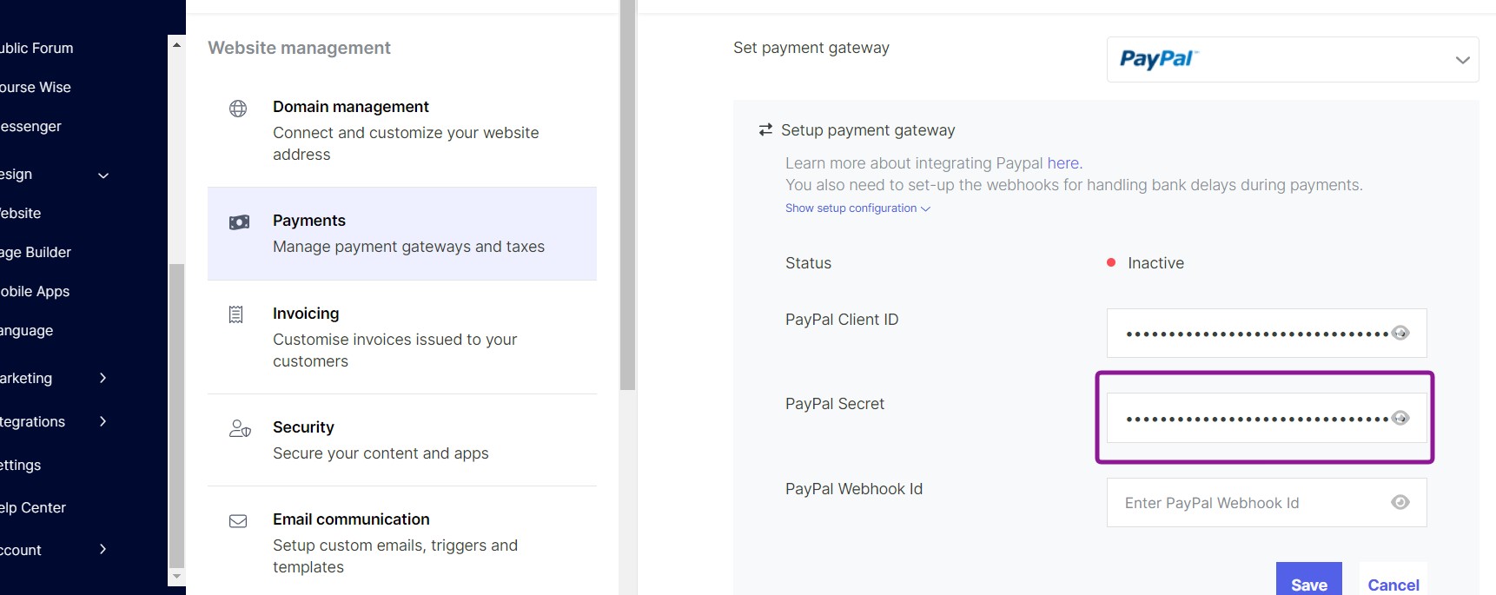Open Integrations in the sidebar

[x=54, y=421]
